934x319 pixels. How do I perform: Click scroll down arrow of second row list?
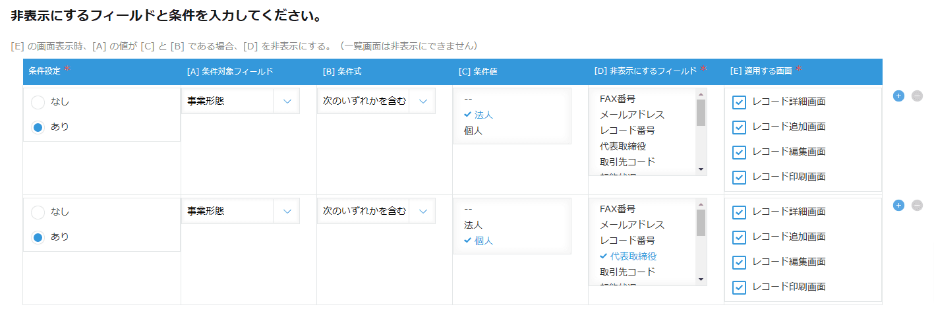(x=701, y=279)
